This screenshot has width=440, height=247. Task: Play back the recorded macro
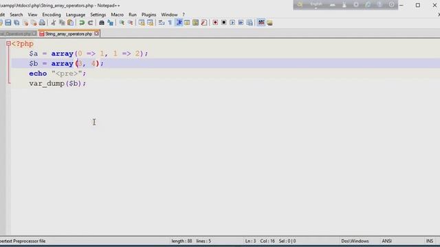tap(232, 23)
